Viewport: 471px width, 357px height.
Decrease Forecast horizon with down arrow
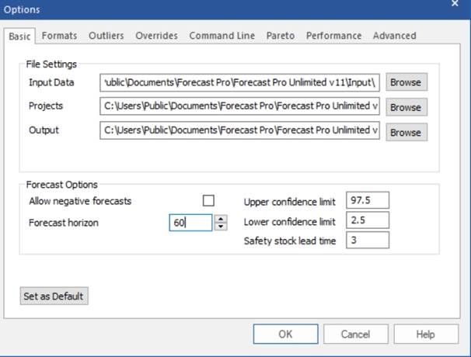point(221,227)
